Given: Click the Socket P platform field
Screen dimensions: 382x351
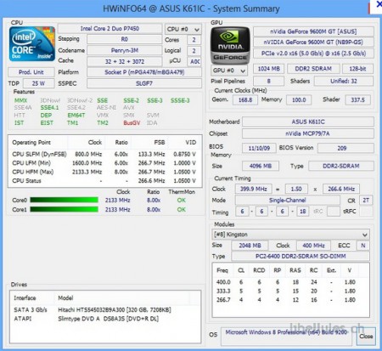Looking at the screenshot, I should (144, 72).
